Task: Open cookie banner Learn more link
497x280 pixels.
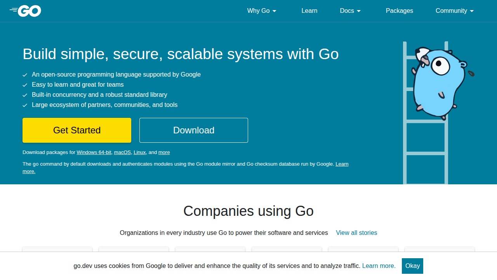Action: click(x=379, y=266)
